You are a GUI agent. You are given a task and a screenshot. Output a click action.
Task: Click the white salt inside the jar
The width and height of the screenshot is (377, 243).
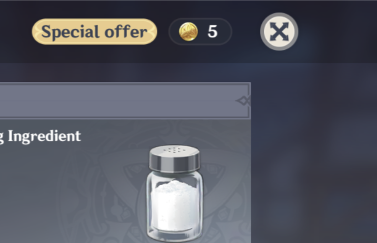175,205
